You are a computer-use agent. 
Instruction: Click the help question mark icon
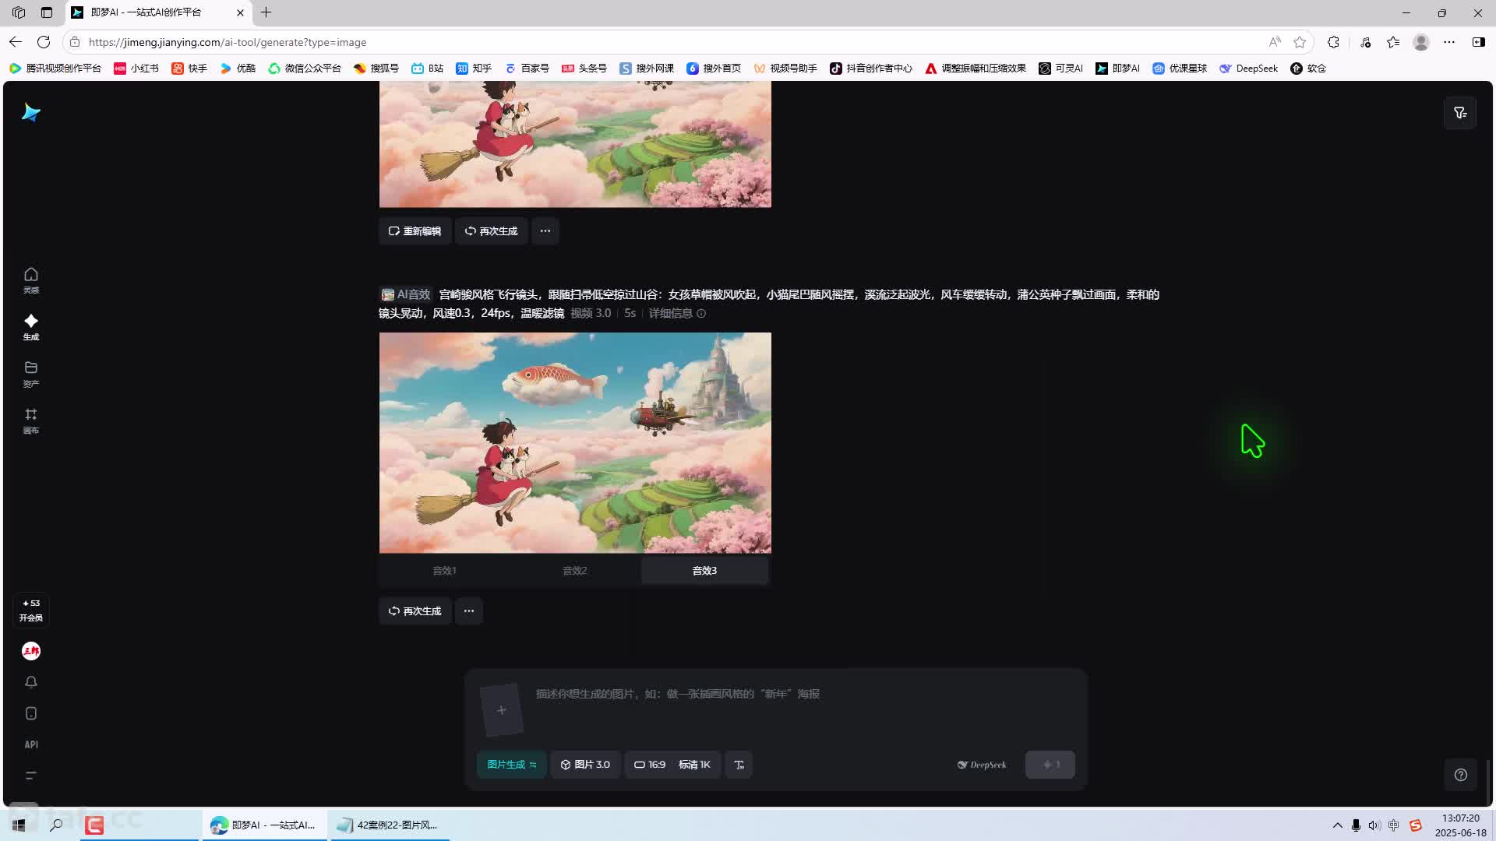click(1461, 775)
